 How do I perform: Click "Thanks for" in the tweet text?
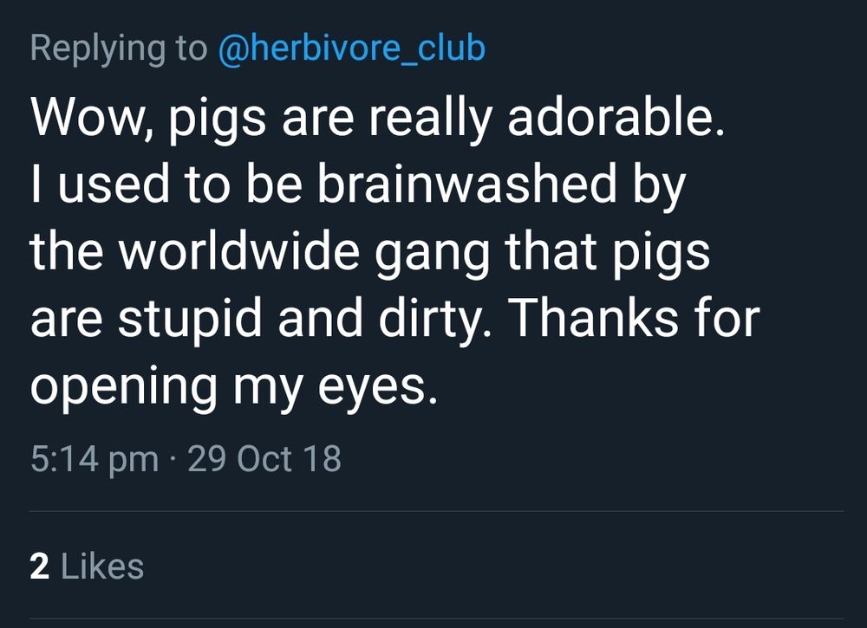pyautogui.click(x=634, y=318)
